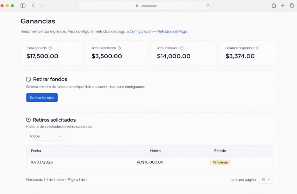Click the grayed-out forward navigation arrow
Image resolution: width=297 pixels, height=194 pixels.
[x=41, y=5]
